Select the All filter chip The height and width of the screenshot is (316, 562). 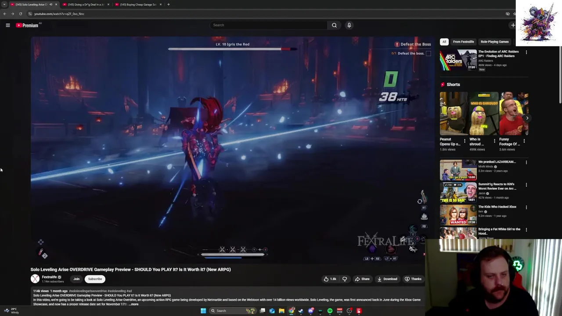pyautogui.click(x=444, y=42)
